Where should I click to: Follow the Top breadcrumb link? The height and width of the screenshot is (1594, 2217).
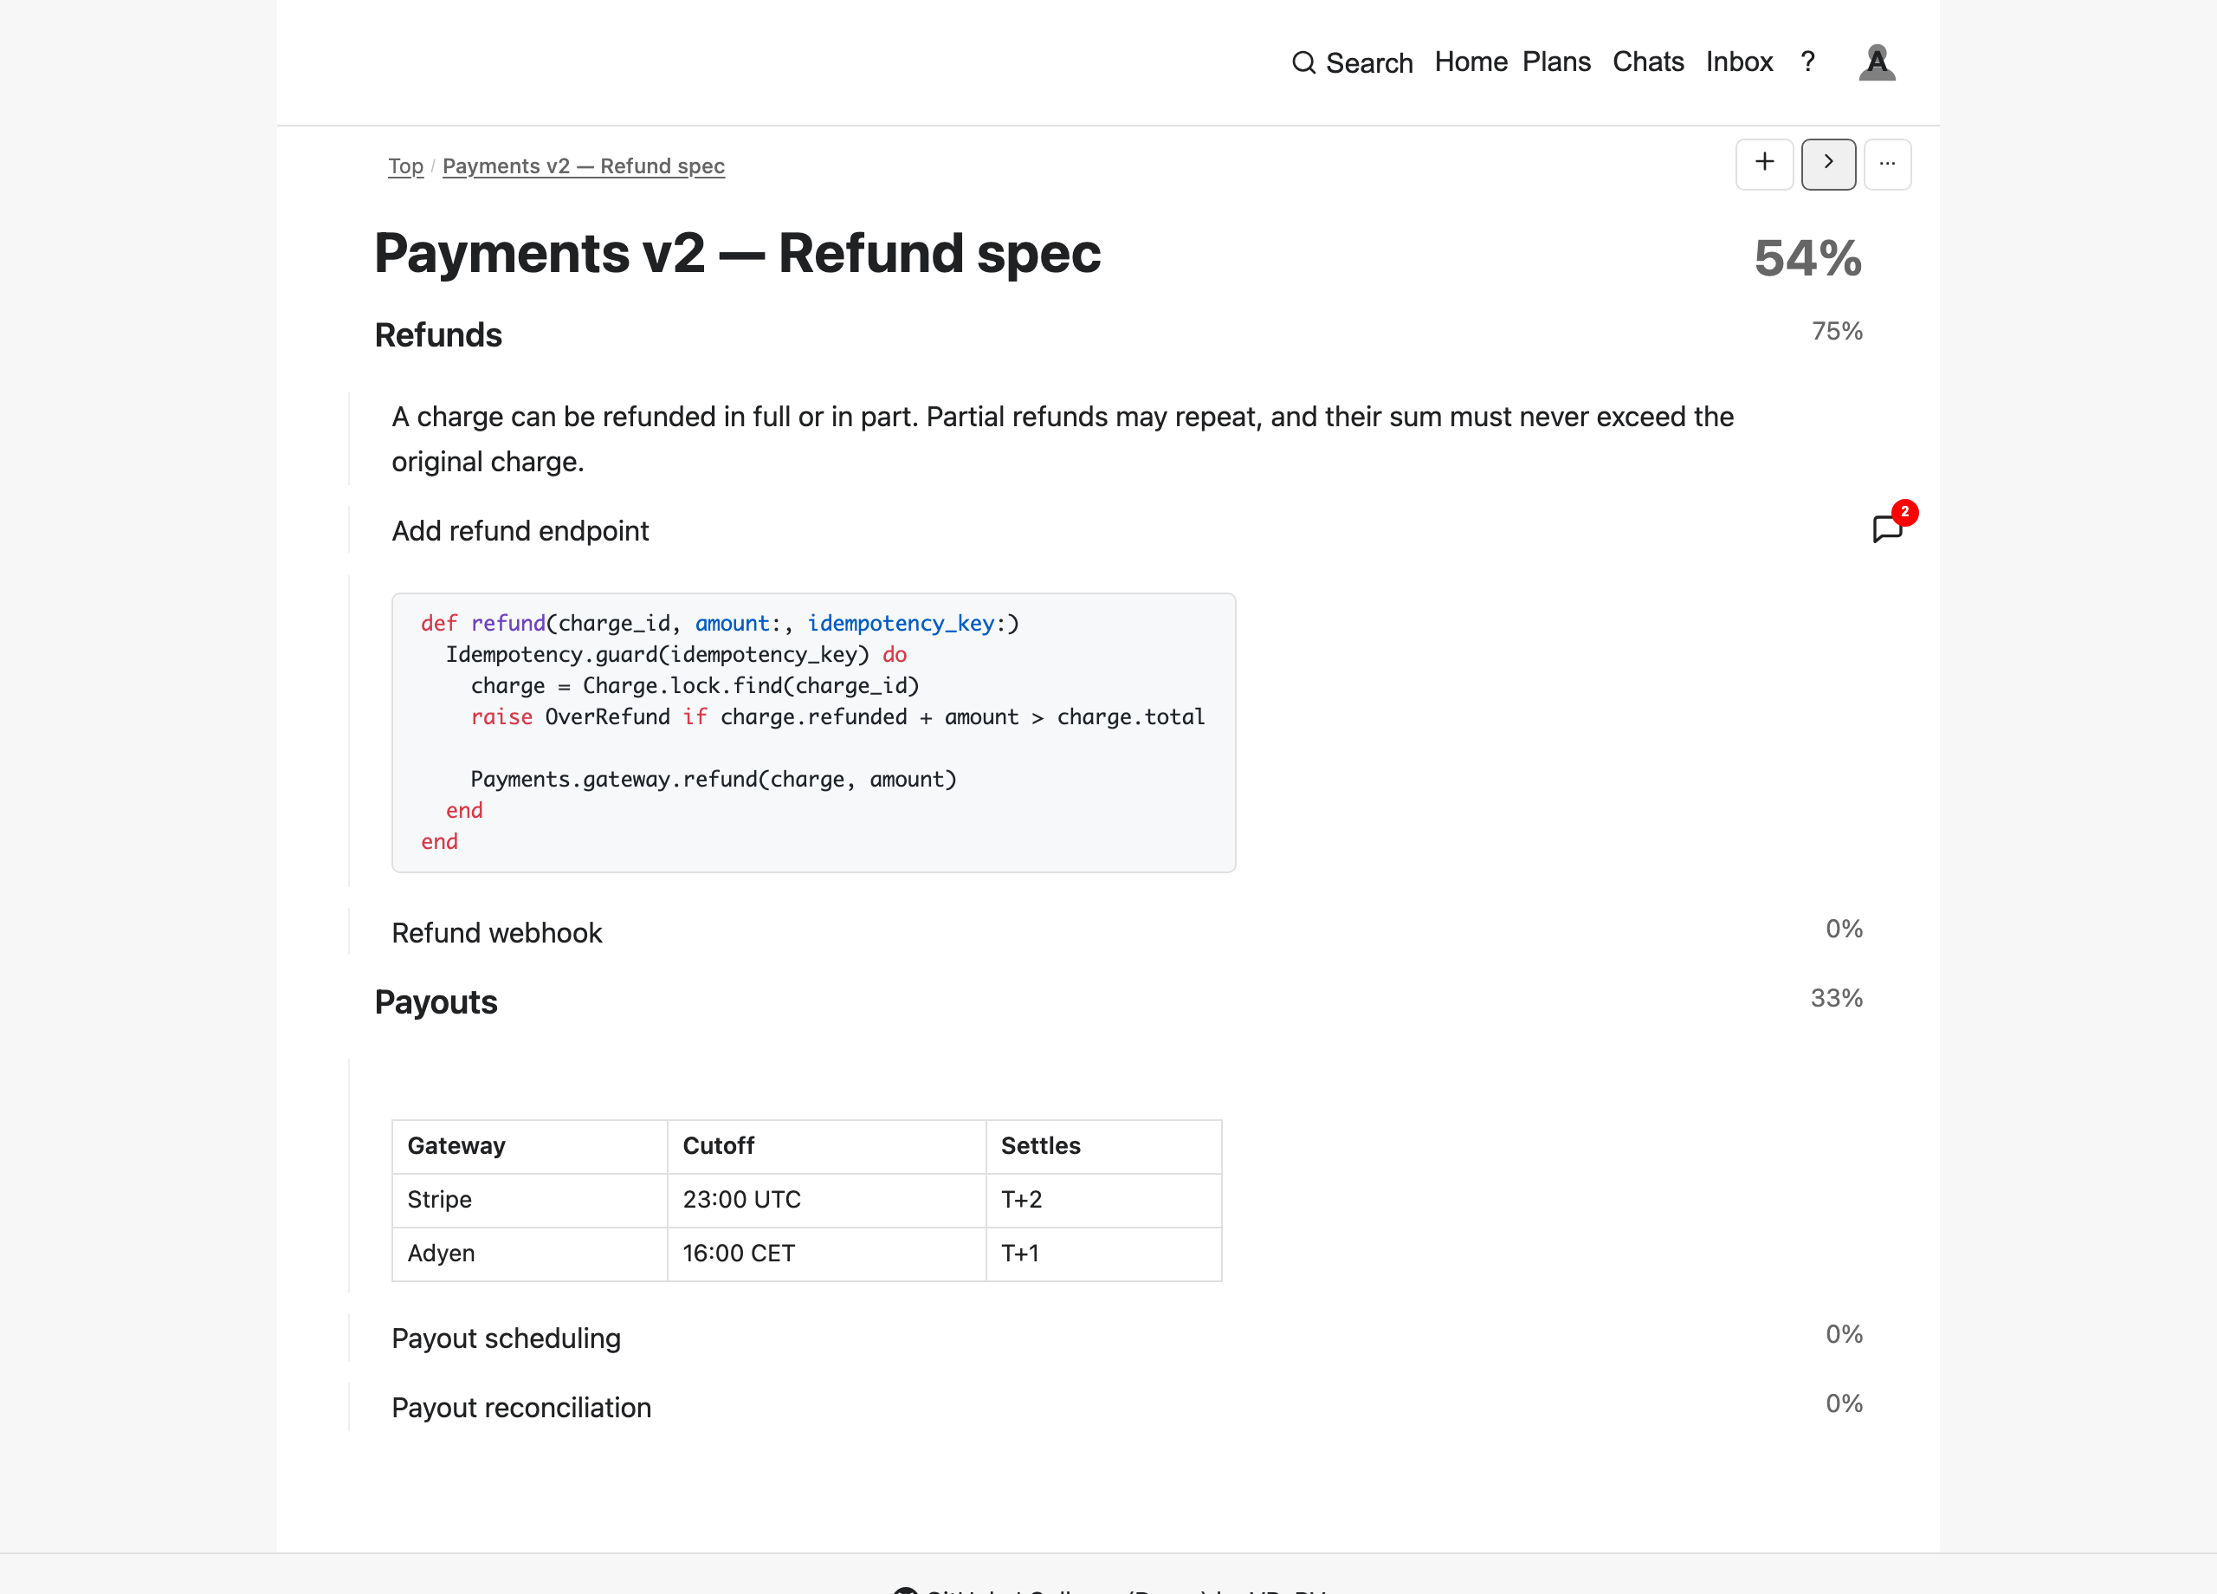(x=404, y=165)
